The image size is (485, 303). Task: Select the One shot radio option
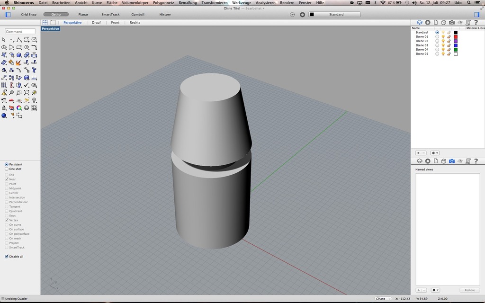(x=7, y=169)
